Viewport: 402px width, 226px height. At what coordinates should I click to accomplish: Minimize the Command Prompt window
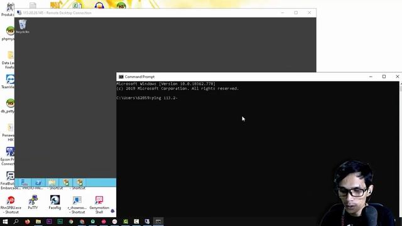pyautogui.click(x=371, y=77)
